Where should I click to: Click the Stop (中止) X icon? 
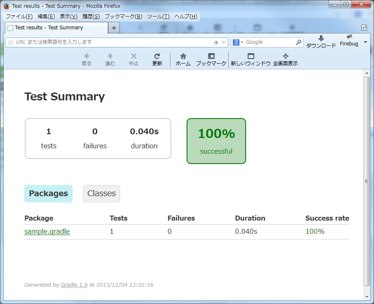[134, 56]
